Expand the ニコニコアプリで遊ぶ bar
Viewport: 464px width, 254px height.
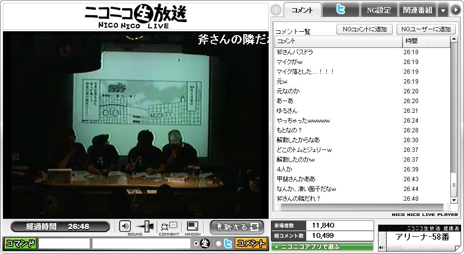click(322, 246)
